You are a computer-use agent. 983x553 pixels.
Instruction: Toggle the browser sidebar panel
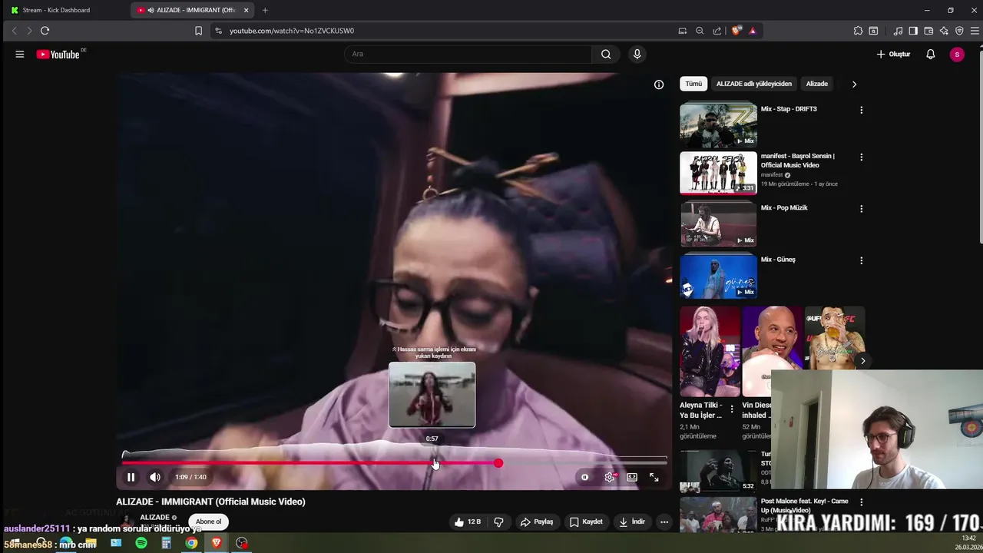click(913, 31)
